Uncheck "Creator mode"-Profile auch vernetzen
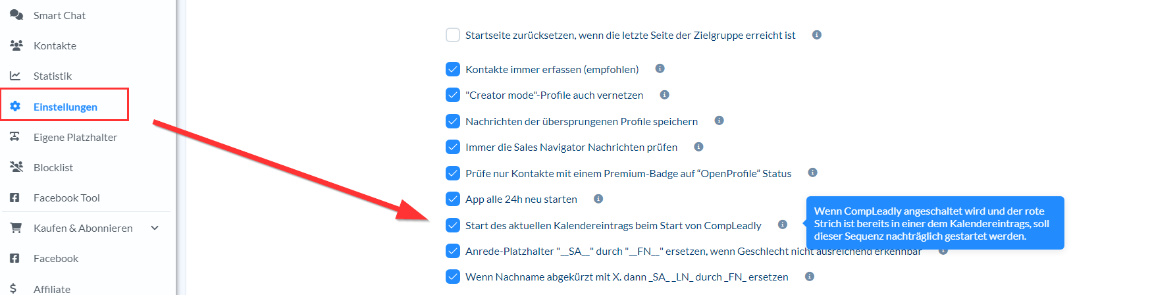The height and width of the screenshot is (295, 1150). [x=453, y=95]
